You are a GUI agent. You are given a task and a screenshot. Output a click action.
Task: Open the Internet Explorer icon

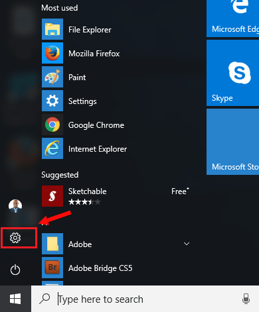[52, 148]
